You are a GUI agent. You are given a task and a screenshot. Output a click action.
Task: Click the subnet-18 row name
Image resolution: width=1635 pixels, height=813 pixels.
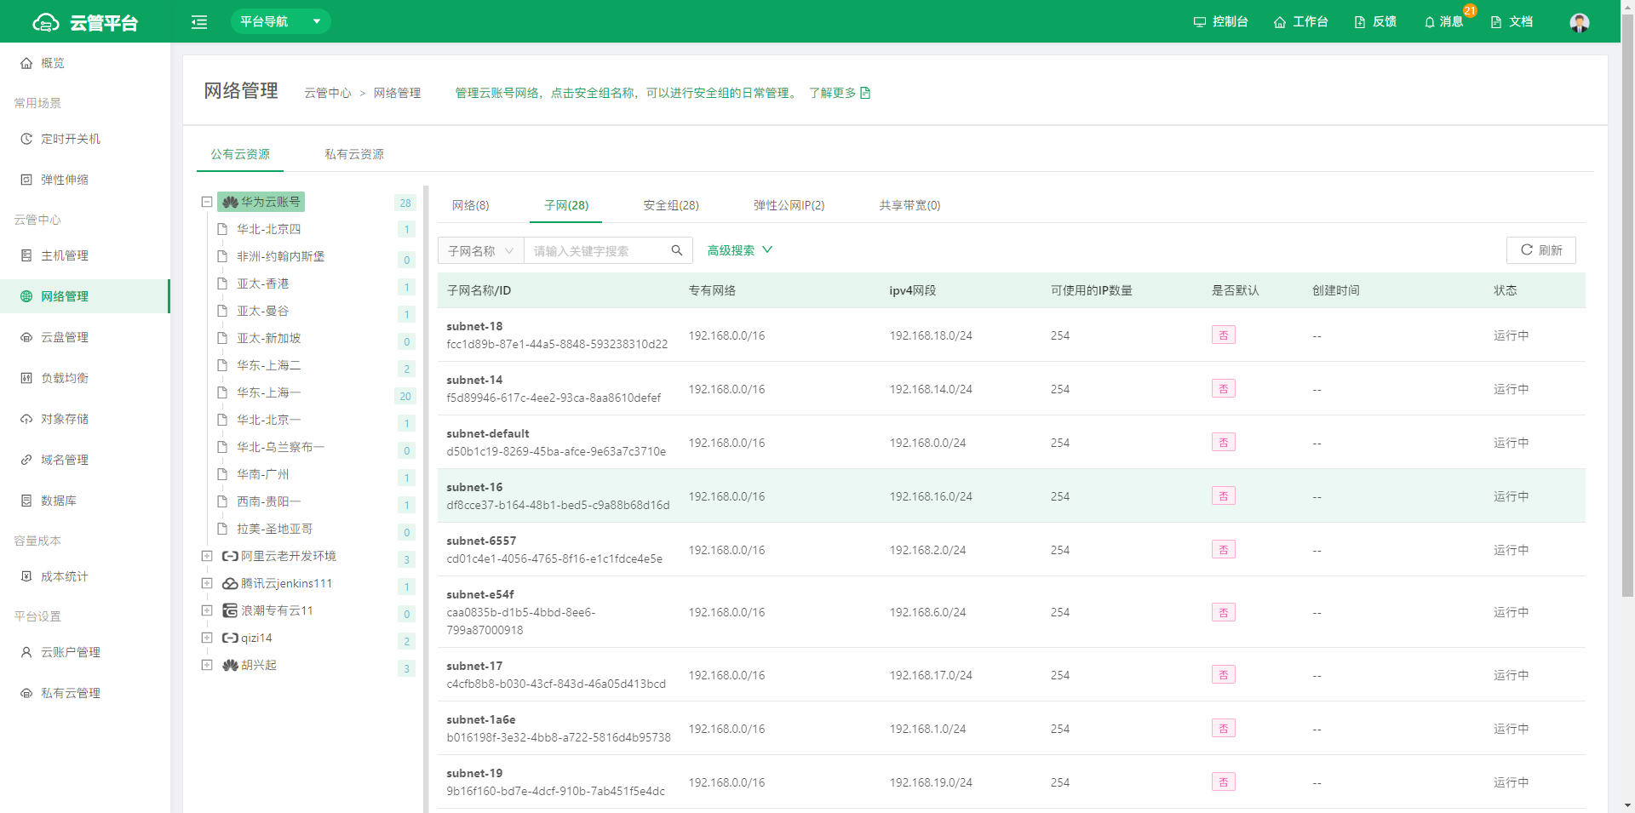(474, 326)
